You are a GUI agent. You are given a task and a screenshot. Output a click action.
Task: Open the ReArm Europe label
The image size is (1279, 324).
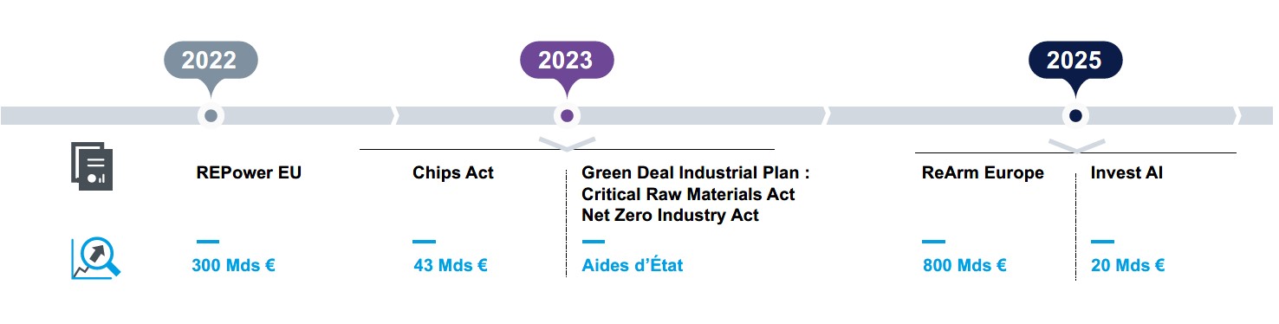pos(983,172)
